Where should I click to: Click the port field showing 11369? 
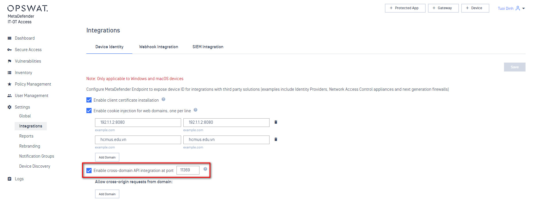pos(188,170)
